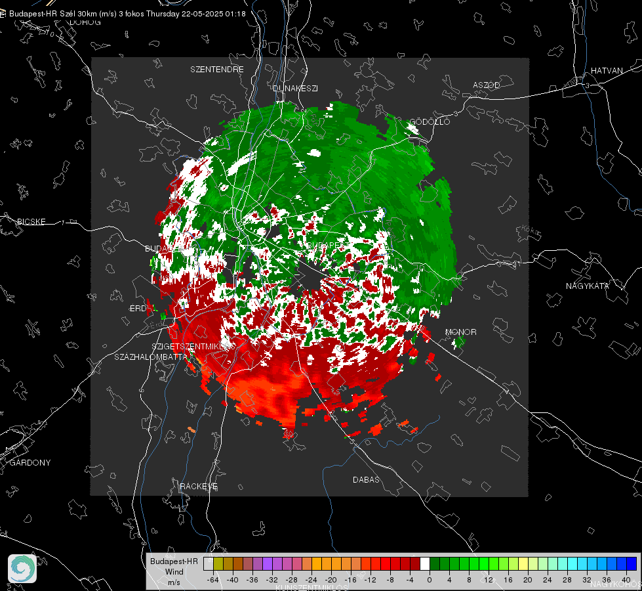Screen dimensions: 642x591
Task: Click the -40 value on the legend scale
Action: (x=233, y=580)
